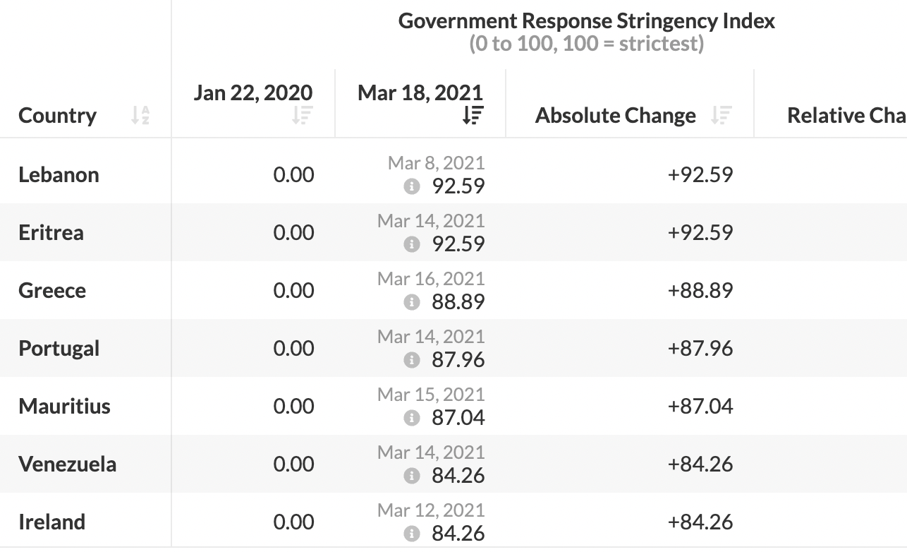This screenshot has height=552, width=907.
Task: Click info icon in Mauritius row
Action: [411, 418]
